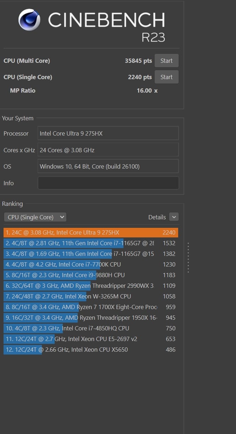Click the Info text field
This screenshot has height=434, width=236.
[108, 183]
